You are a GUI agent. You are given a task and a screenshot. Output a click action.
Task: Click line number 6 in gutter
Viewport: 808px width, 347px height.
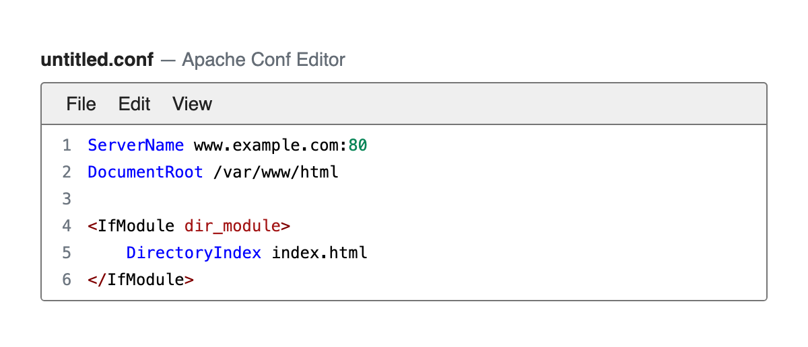[66, 280]
